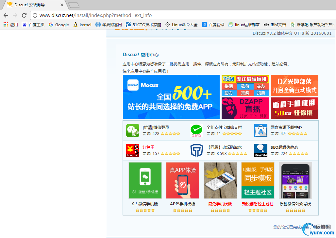Click the S! 微信/手机版 green thumbnail
The width and height of the screenshot is (336, 238).
145,180
